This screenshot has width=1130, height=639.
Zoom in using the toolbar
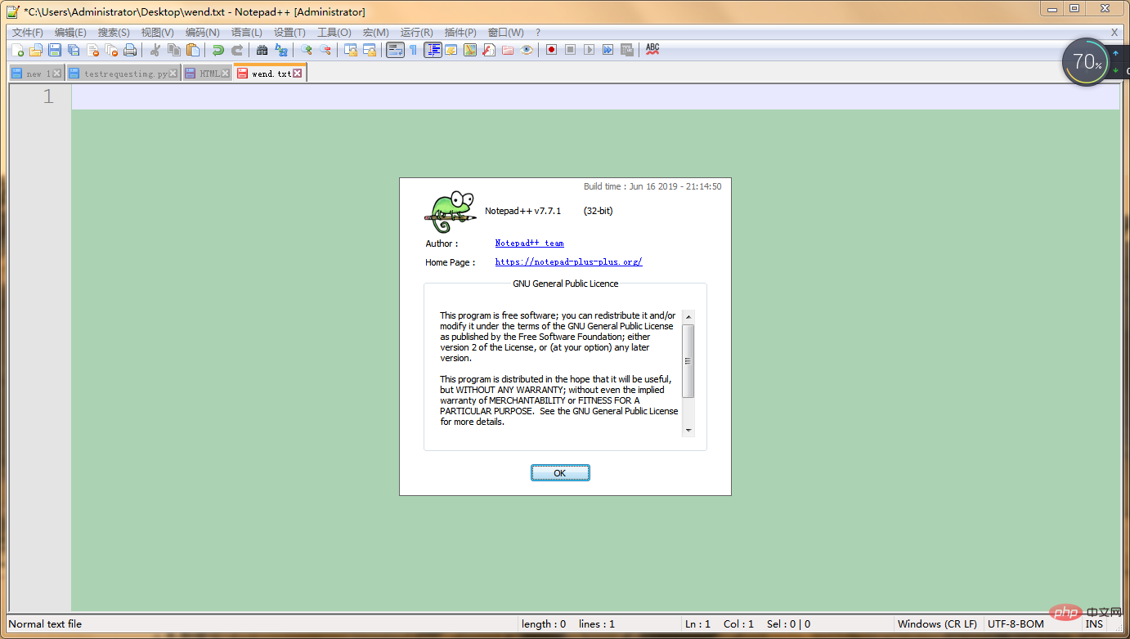pyautogui.click(x=306, y=50)
